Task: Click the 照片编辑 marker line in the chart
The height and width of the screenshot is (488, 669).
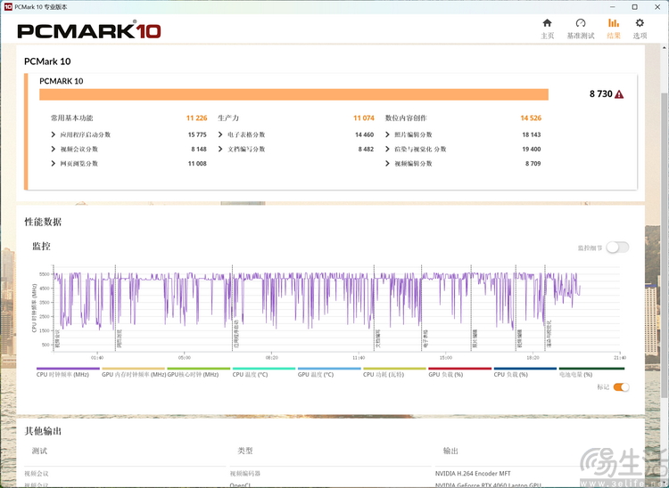Action: tap(471, 308)
